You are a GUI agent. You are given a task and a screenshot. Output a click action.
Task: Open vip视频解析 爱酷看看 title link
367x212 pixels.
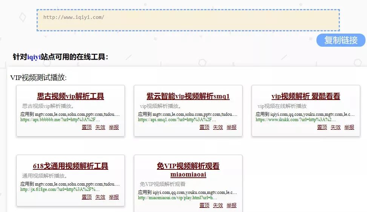coord(306,96)
